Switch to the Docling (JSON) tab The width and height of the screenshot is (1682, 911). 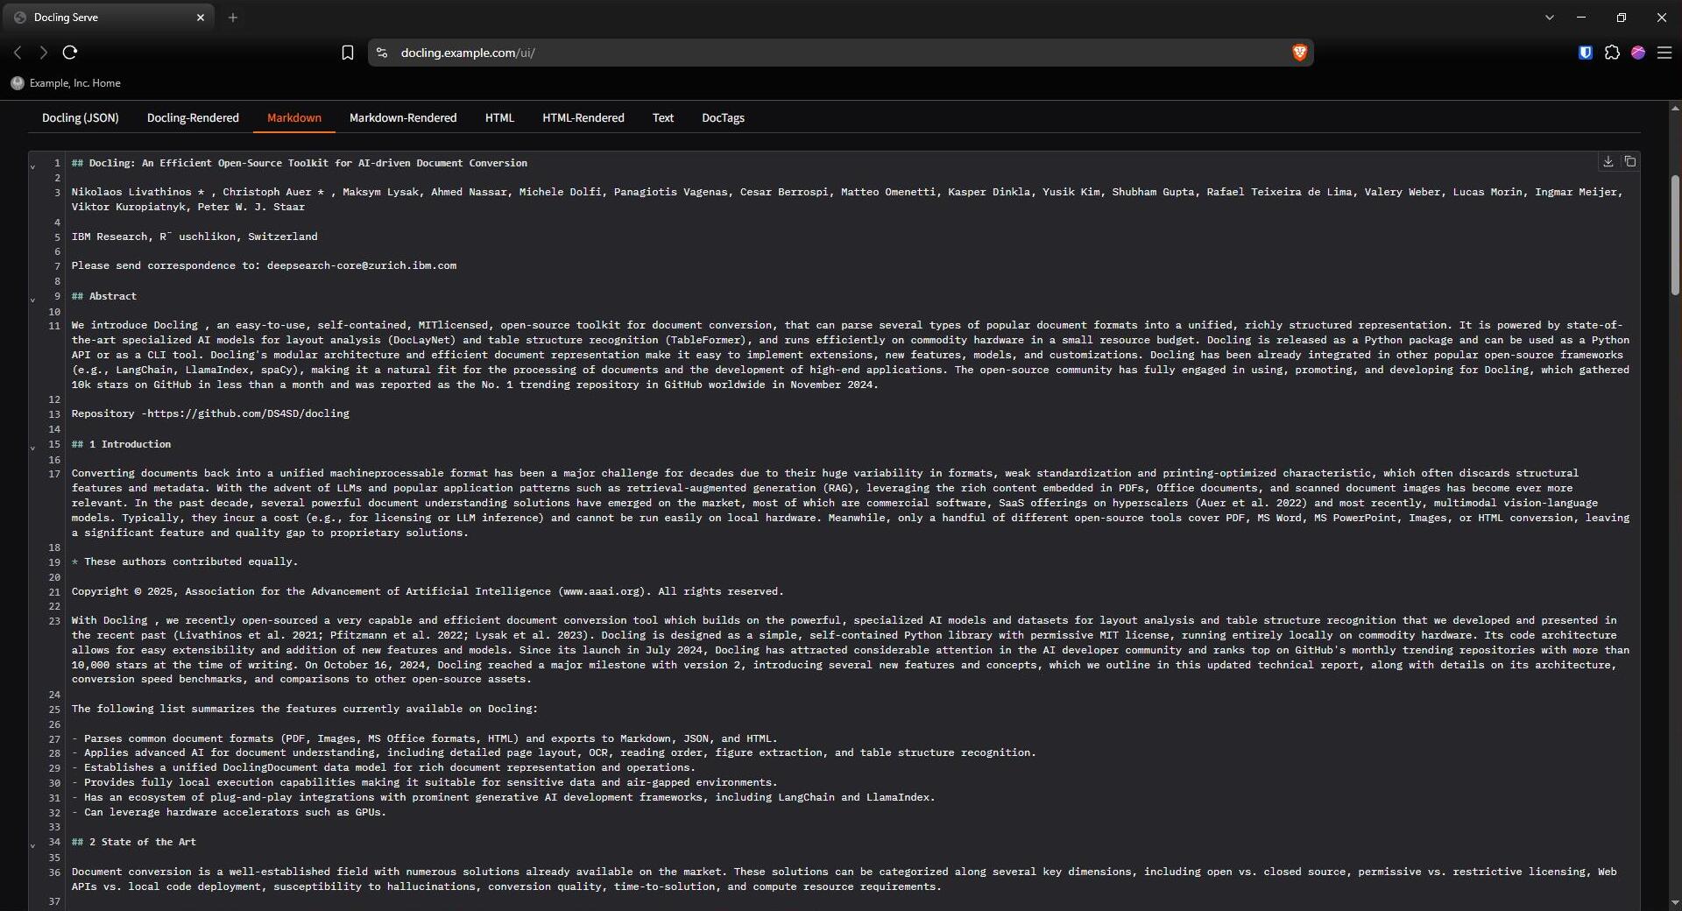pos(81,117)
